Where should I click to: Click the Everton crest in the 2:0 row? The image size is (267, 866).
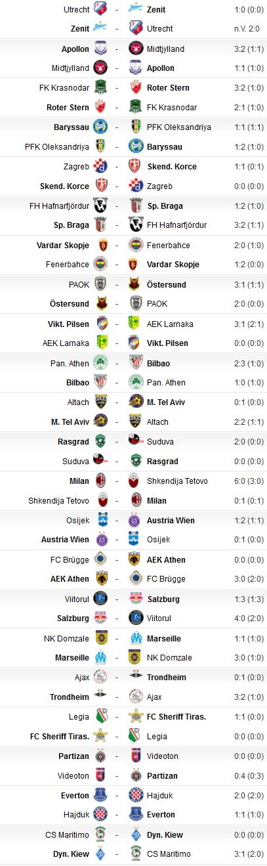tap(101, 795)
